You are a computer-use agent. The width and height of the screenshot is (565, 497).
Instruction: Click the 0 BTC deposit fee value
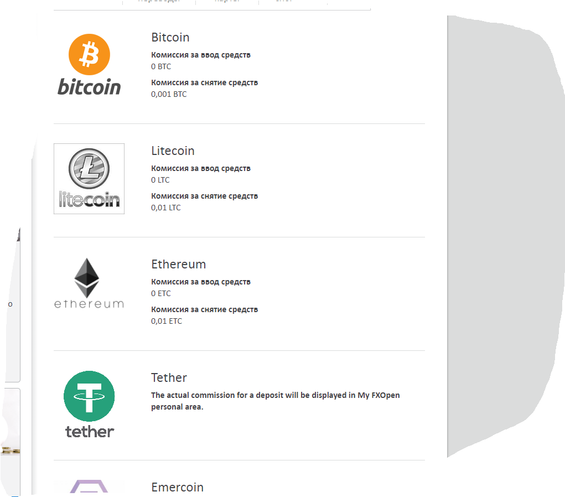click(161, 66)
